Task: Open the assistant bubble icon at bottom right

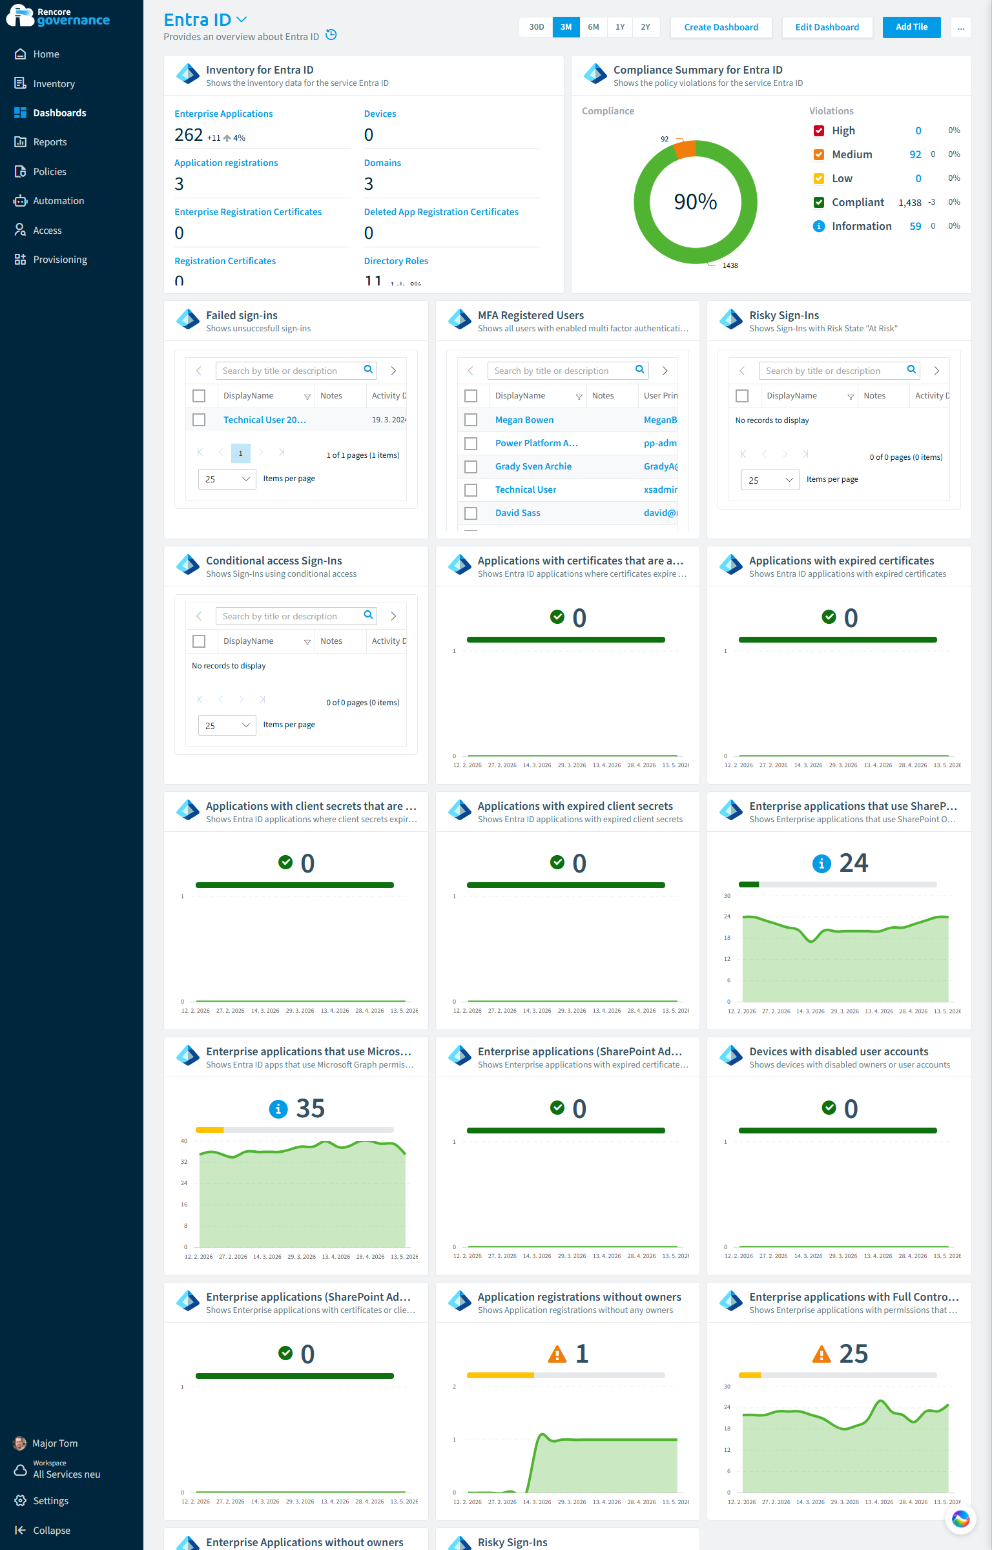Action: click(960, 1519)
